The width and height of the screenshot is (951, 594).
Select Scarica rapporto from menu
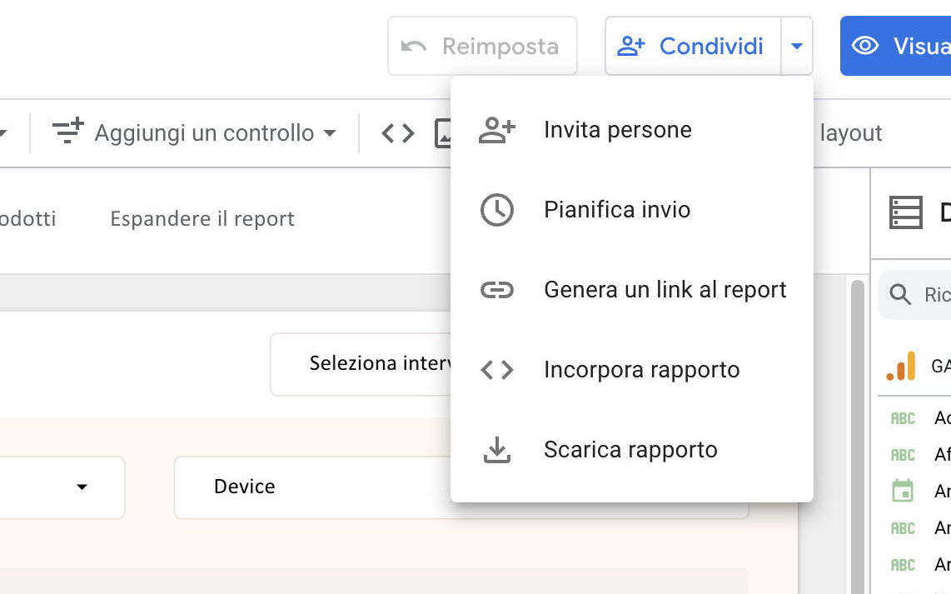[x=632, y=450]
